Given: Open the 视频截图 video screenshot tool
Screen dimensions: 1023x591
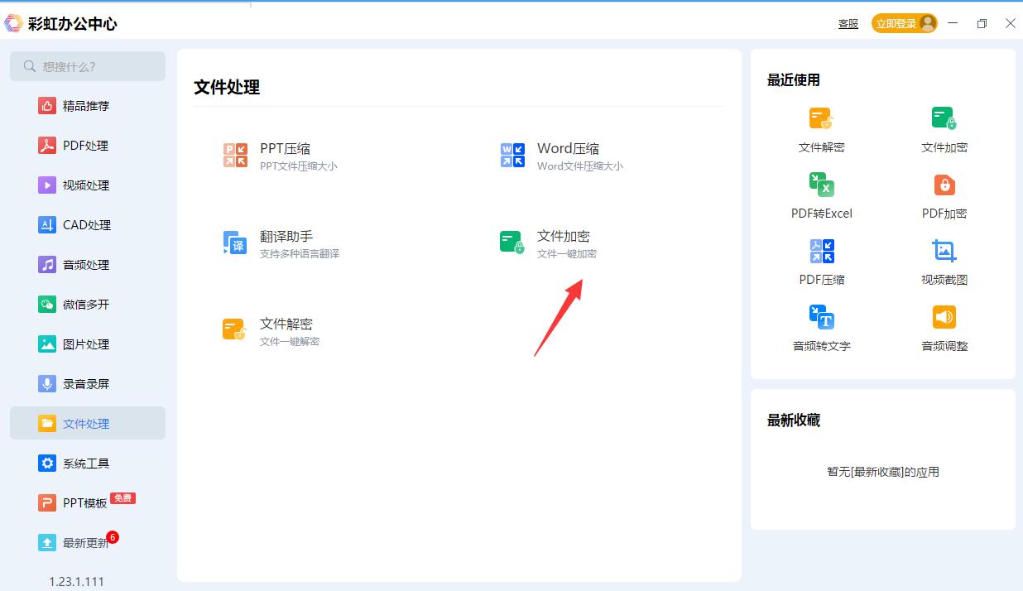Looking at the screenshot, I should (x=944, y=259).
